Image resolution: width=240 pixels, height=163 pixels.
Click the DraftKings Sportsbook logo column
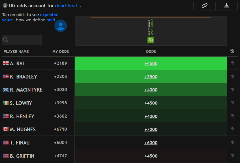tap(151, 31)
